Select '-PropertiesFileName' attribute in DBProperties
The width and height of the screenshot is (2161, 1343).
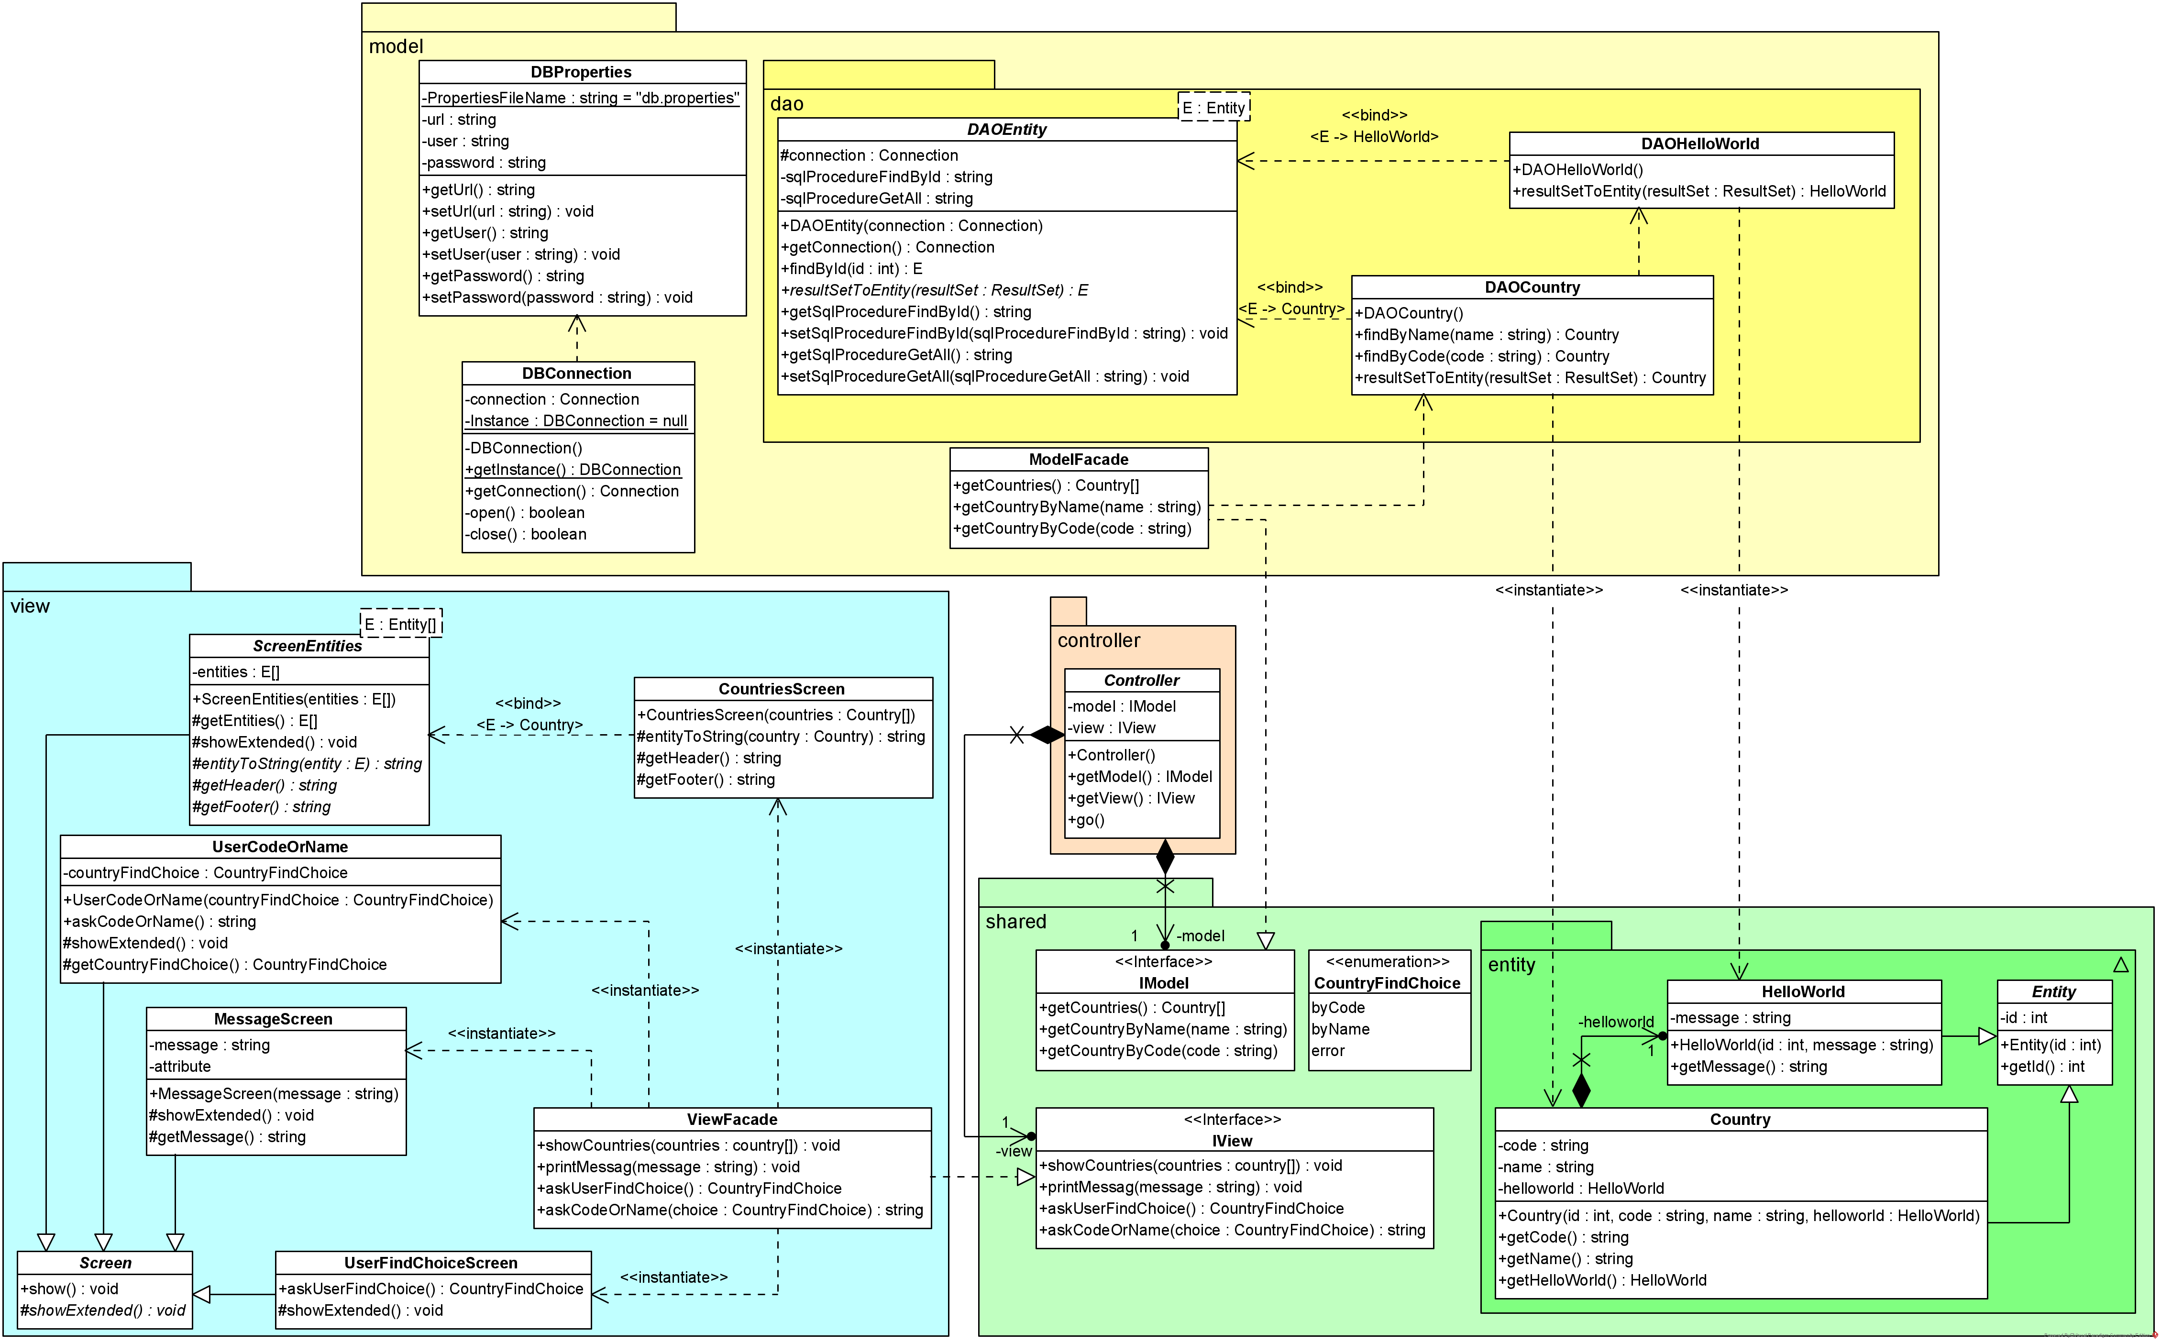pyautogui.click(x=580, y=98)
